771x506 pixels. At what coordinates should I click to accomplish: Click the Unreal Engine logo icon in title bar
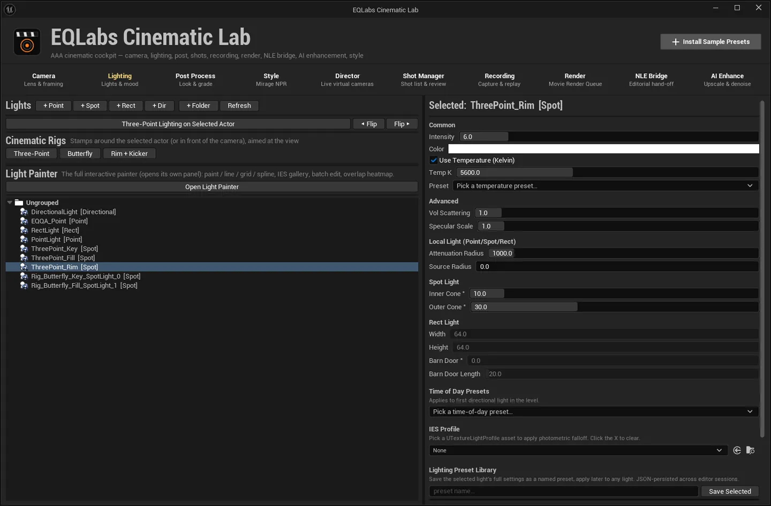tap(10, 9)
